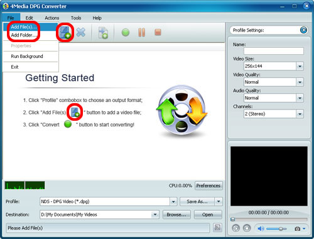Open the Tools menu
The image size is (314, 239).
pyautogui.click(x=76, y=18)
